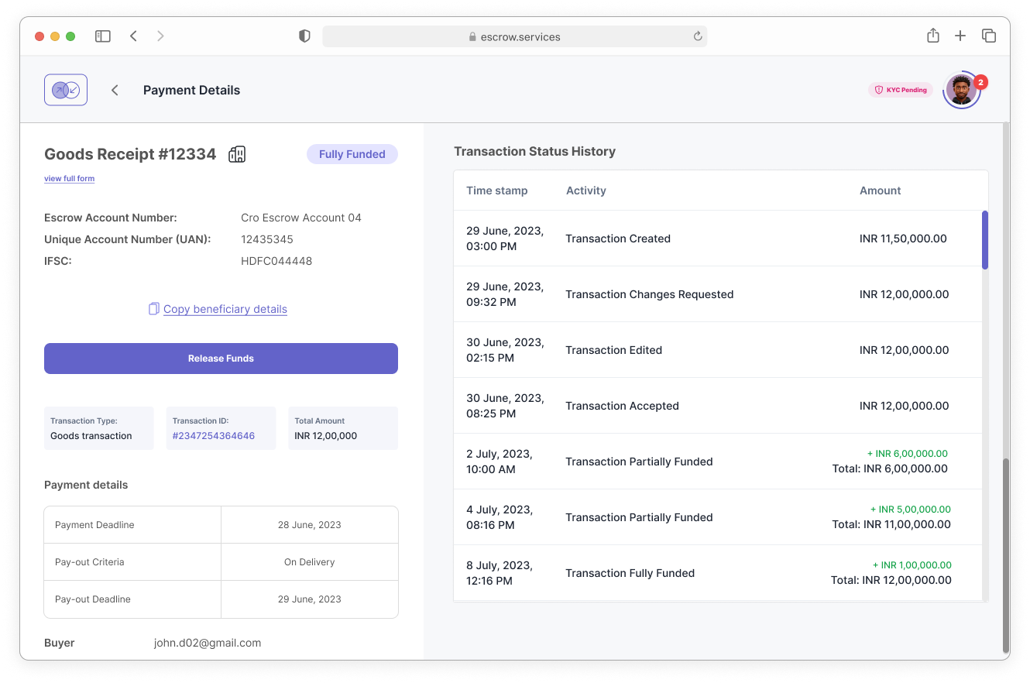Viewport: 1030px width, 683px height.
Task: Open the company building icon beside Goods Receipt
Action: coord(237,154)
